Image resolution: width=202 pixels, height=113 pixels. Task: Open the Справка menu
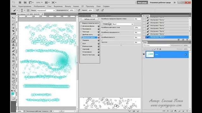pyautogui.click(x=106, y=6)
